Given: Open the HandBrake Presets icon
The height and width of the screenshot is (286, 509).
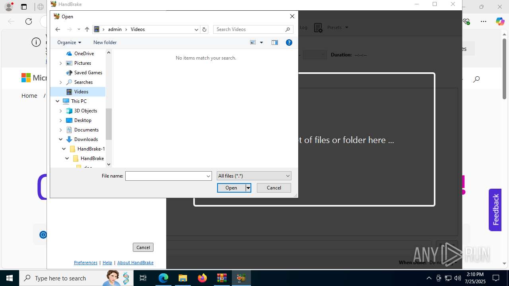Looking at the screenshot, I should pyautogui.click(x=318, y=27).
